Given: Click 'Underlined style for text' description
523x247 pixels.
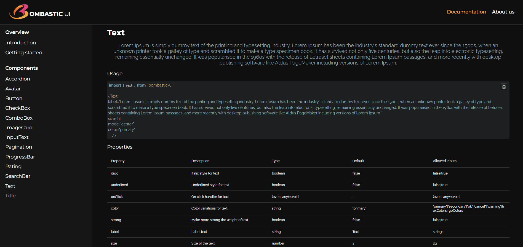Looking at the screenshot, I should click(210, 185).
